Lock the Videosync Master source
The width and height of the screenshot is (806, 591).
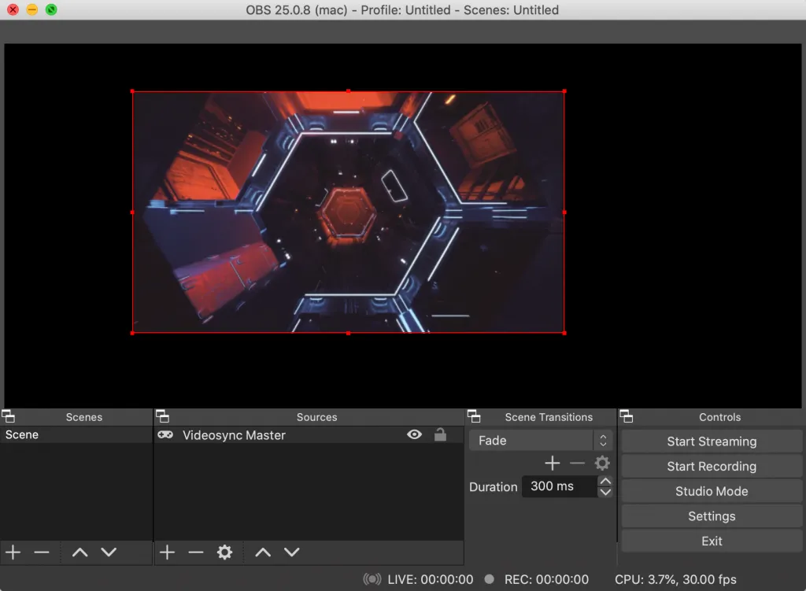click(x=440, y=434)
